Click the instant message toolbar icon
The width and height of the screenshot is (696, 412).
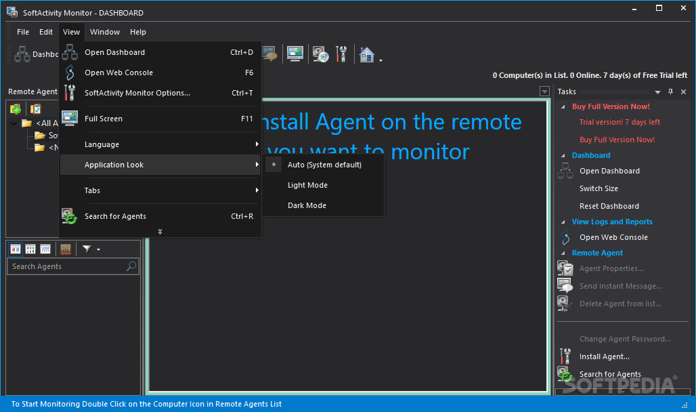point(270,54)
